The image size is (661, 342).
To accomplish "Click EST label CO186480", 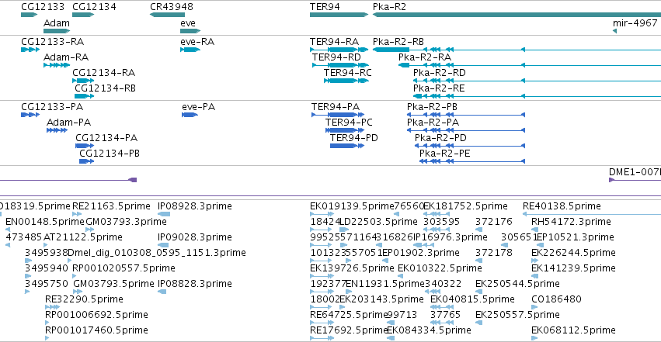I will [556, 299].
